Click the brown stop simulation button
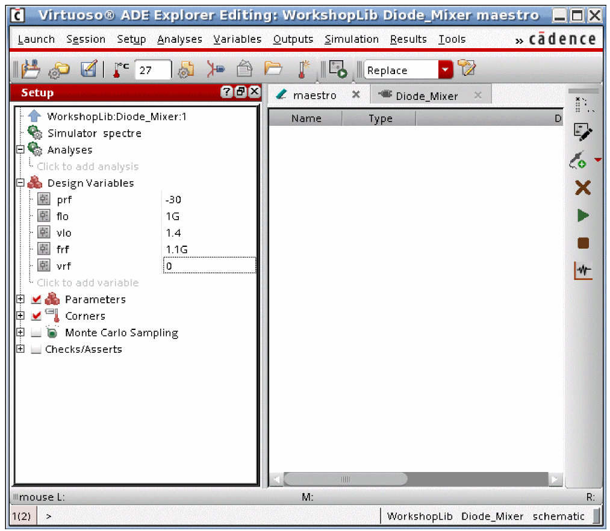The height and width of the screenshot is (531, 610). [x=583, y=243]
